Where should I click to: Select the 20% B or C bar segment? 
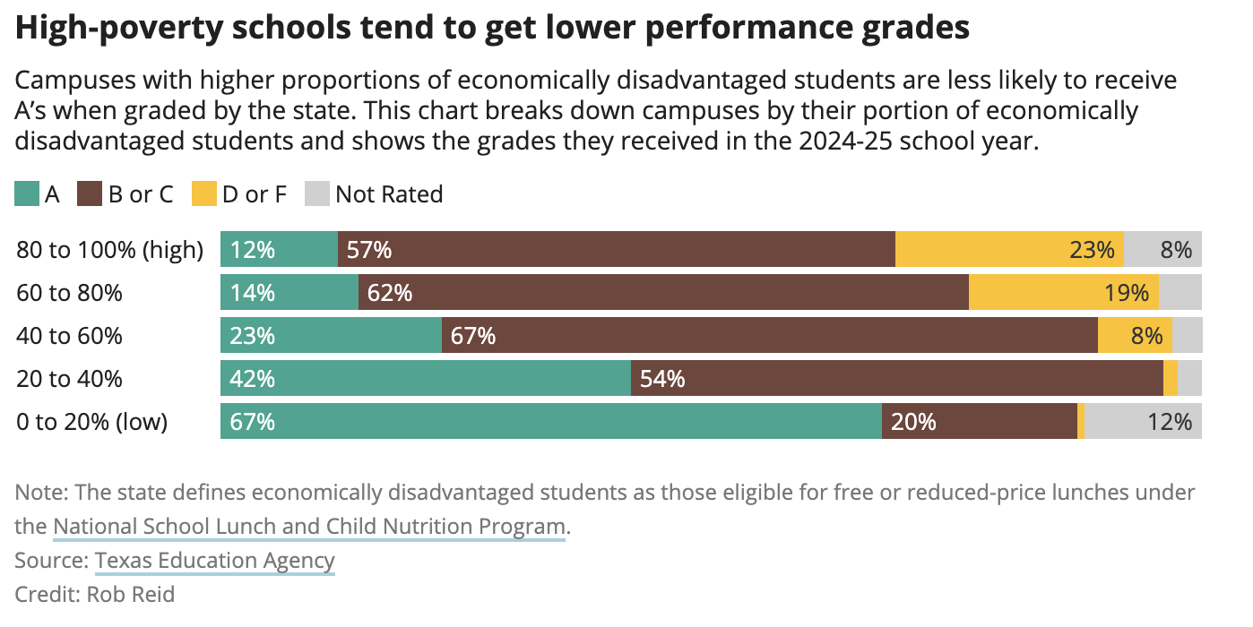tap(980, 421)
